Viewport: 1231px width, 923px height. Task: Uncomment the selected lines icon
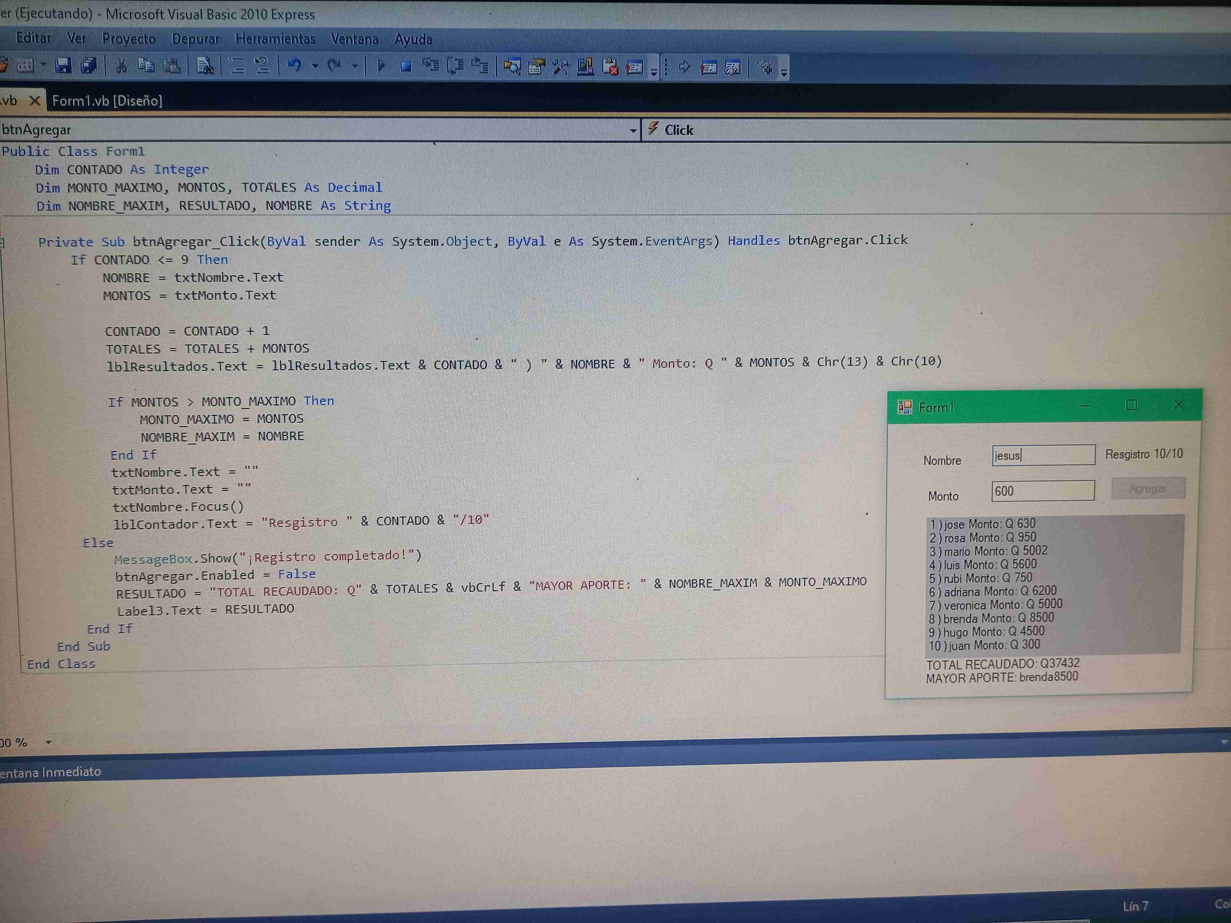coord(262,66)
